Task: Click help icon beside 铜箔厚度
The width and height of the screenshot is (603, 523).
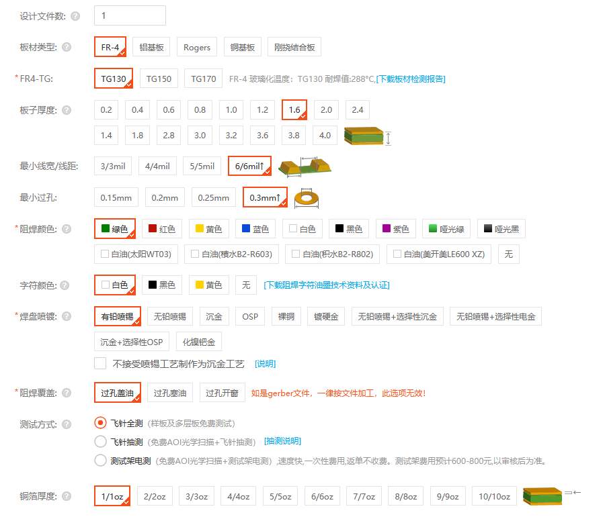Action: click(67, 496)
